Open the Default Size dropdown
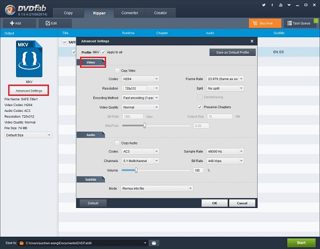This screenshot has height=249, width=320. click(x=28, y=135)
